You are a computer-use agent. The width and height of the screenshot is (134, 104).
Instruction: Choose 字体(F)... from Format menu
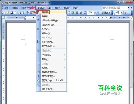51,12
